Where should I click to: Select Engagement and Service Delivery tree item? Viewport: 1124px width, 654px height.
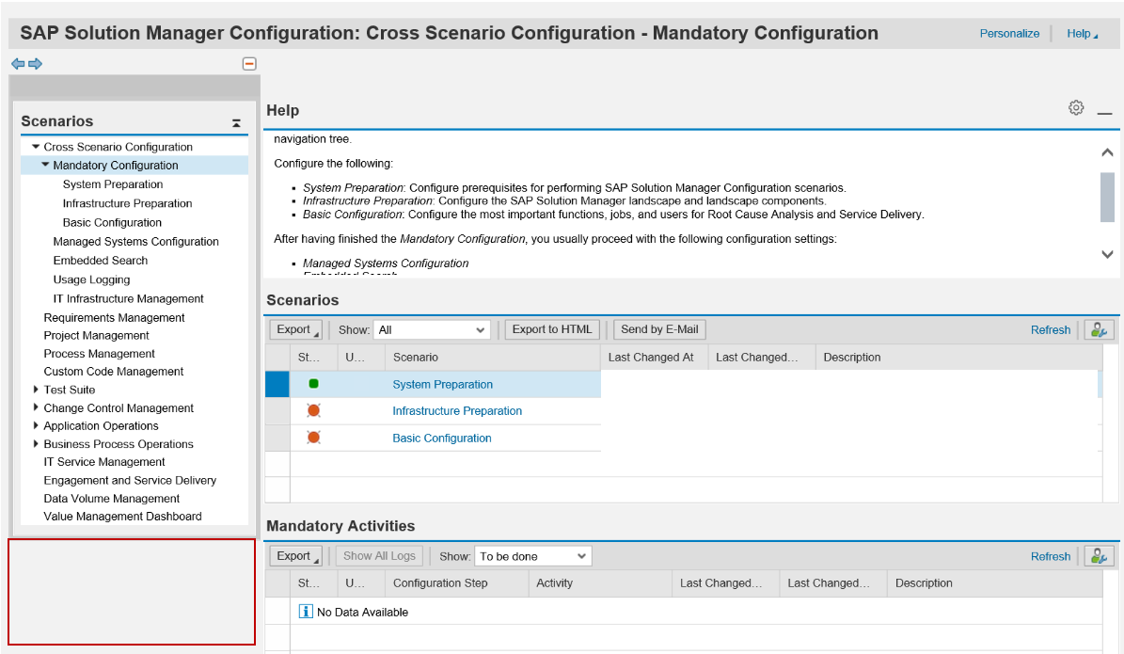pos(130,481)
